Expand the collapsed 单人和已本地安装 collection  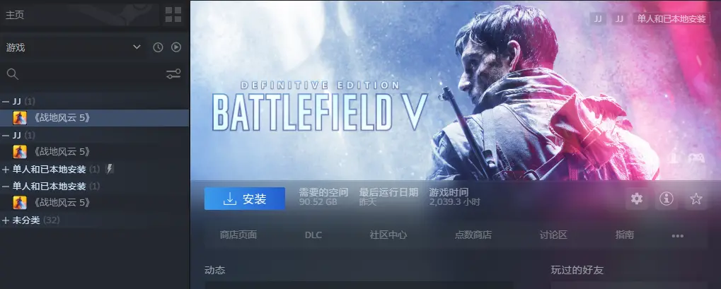point(6,170)
